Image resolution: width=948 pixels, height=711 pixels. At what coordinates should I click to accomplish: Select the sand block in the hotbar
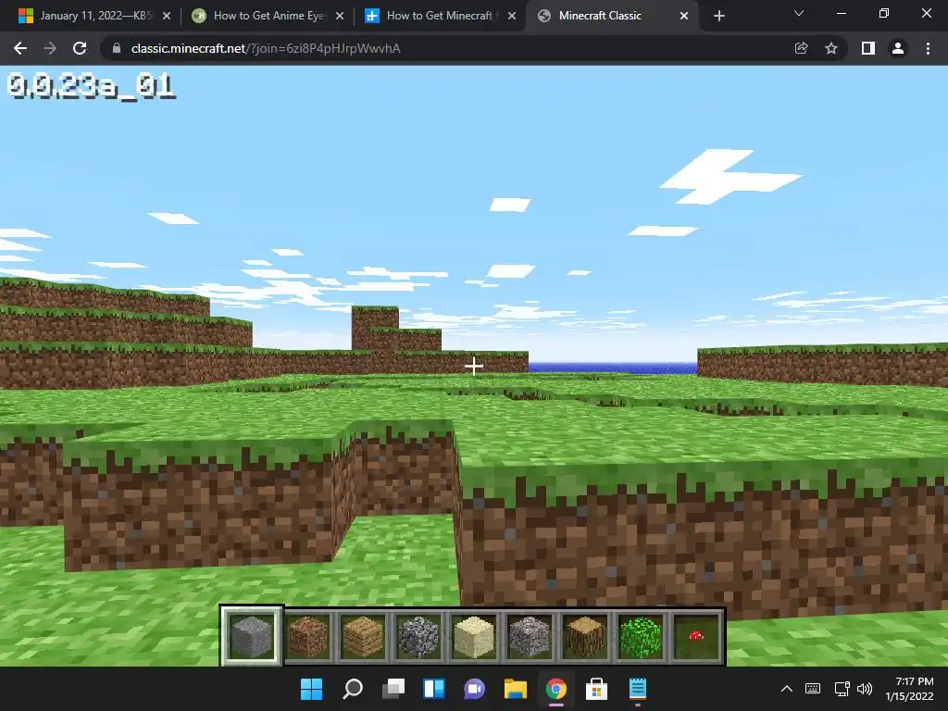[x=474, y=636]
